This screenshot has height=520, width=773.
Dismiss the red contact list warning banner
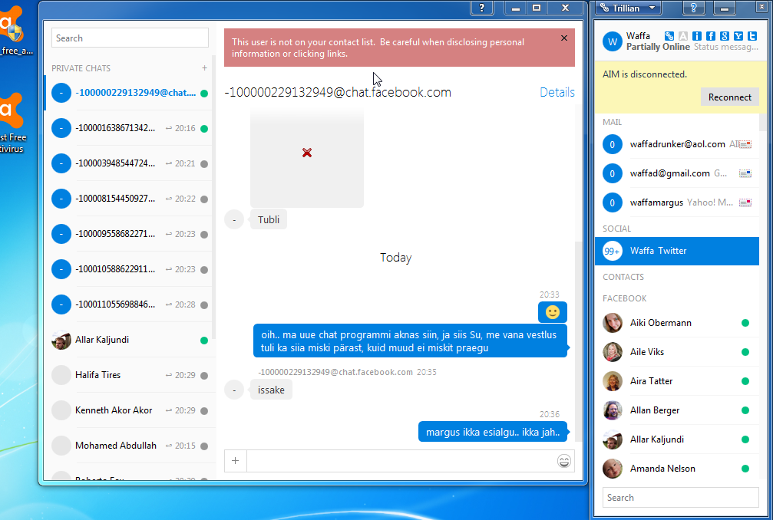click(564, 38)
